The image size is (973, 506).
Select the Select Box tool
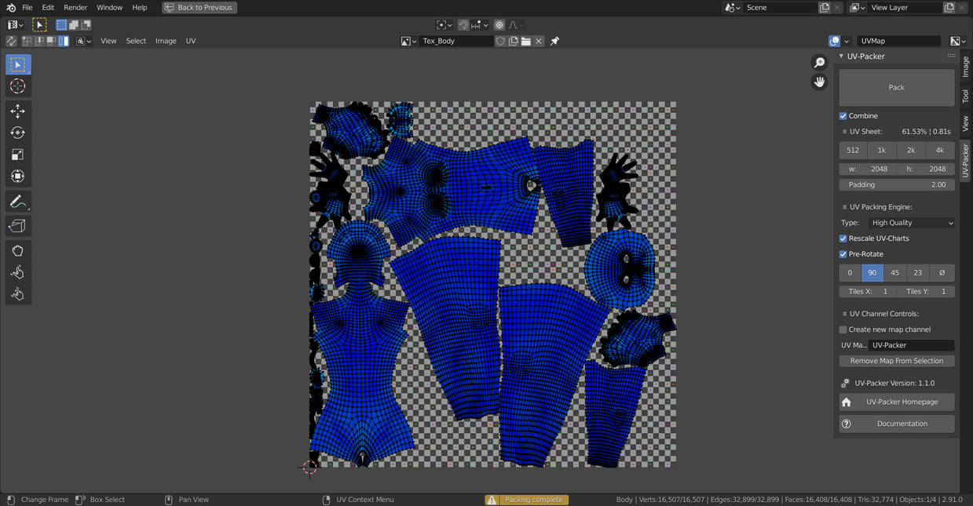point(17,64)
